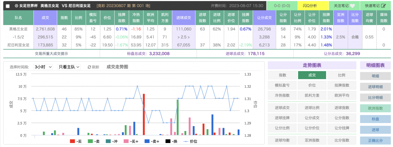Switch chart to 亚洲指数 in trend panel
The height and width of the screenshot is (147, 393).
tap(312, 140)
